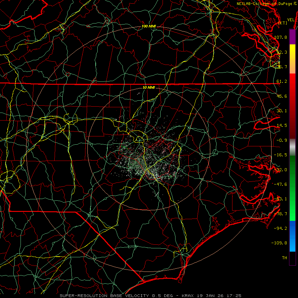This screenshot has width=298, height=298.
Task: Click the 14.5 velocity scale value
Action: coord(282,125)
